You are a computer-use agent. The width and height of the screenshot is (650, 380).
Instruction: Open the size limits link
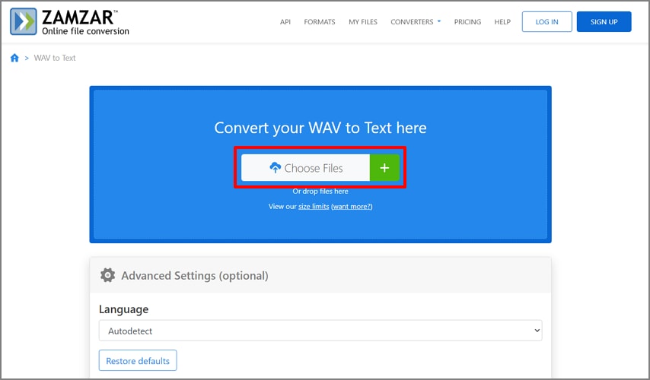314,206
